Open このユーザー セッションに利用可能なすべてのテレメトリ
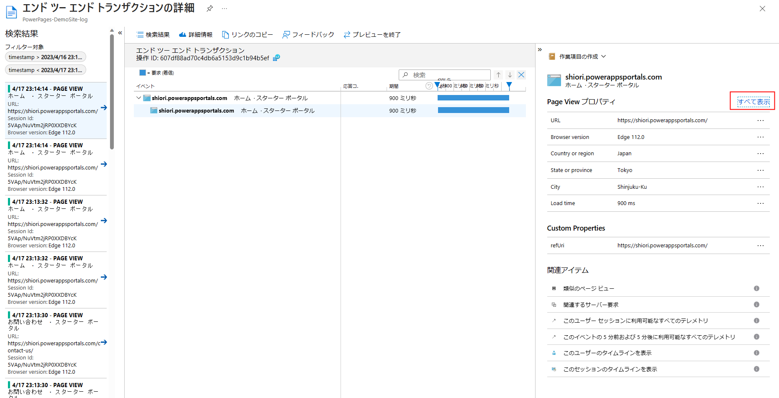 click(635, 321)
